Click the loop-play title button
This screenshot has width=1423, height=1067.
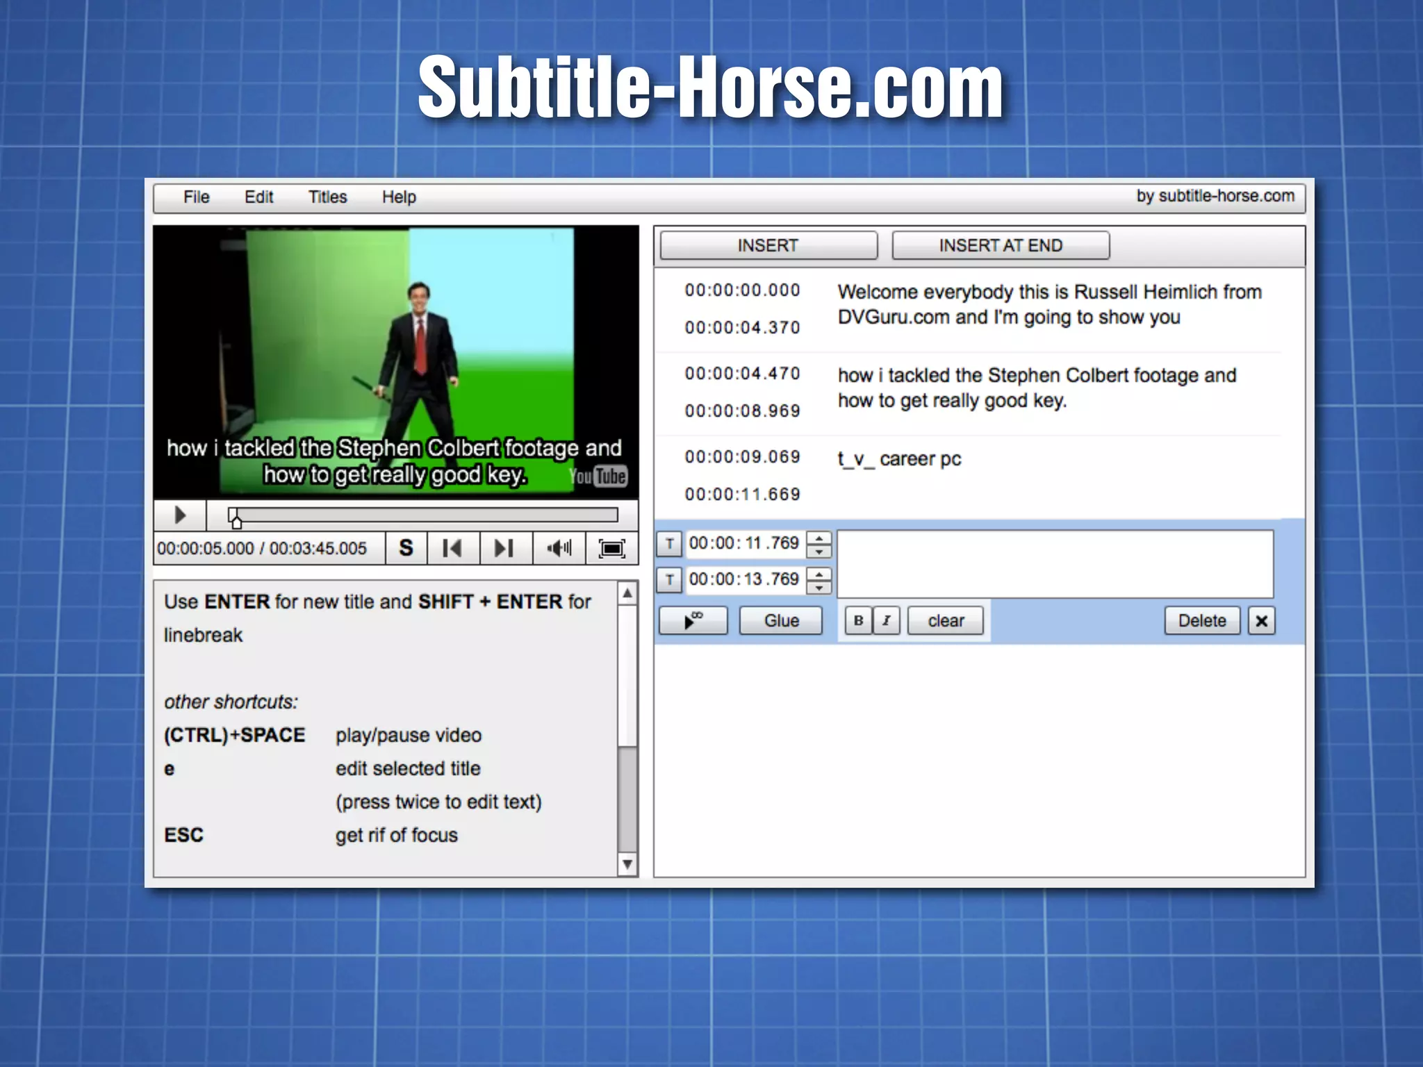tap(693, 620)
